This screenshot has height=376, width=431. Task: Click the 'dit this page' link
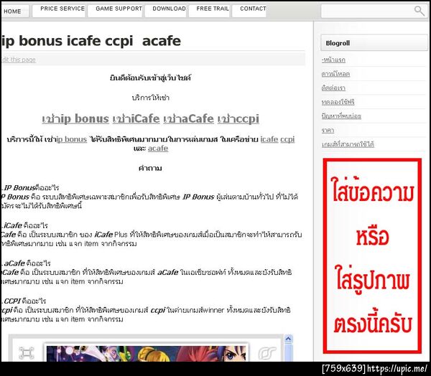pyautogui.click(x=19, y=60)
